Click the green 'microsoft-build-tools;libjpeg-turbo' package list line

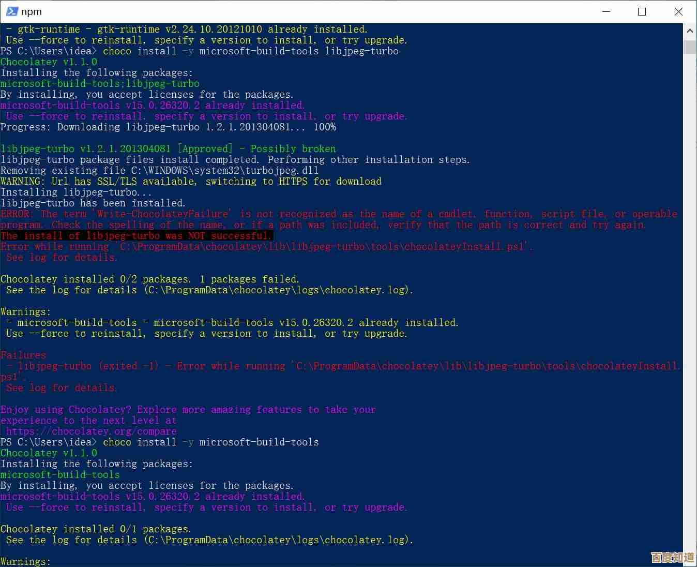pyautogui.click(x=100, y=84)
